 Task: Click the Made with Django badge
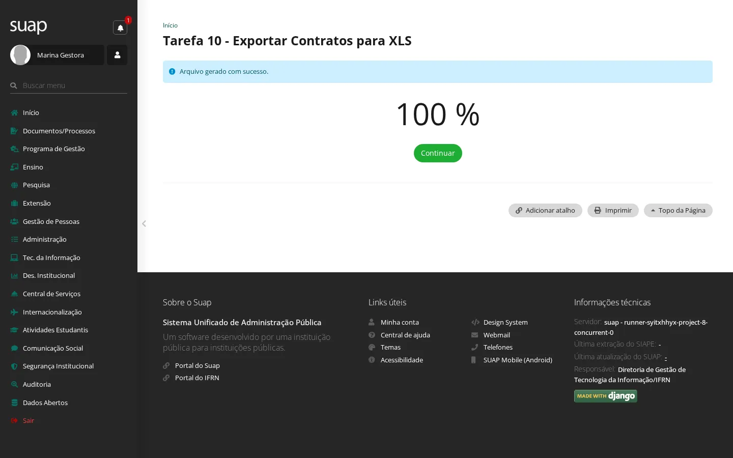(606, 396)
